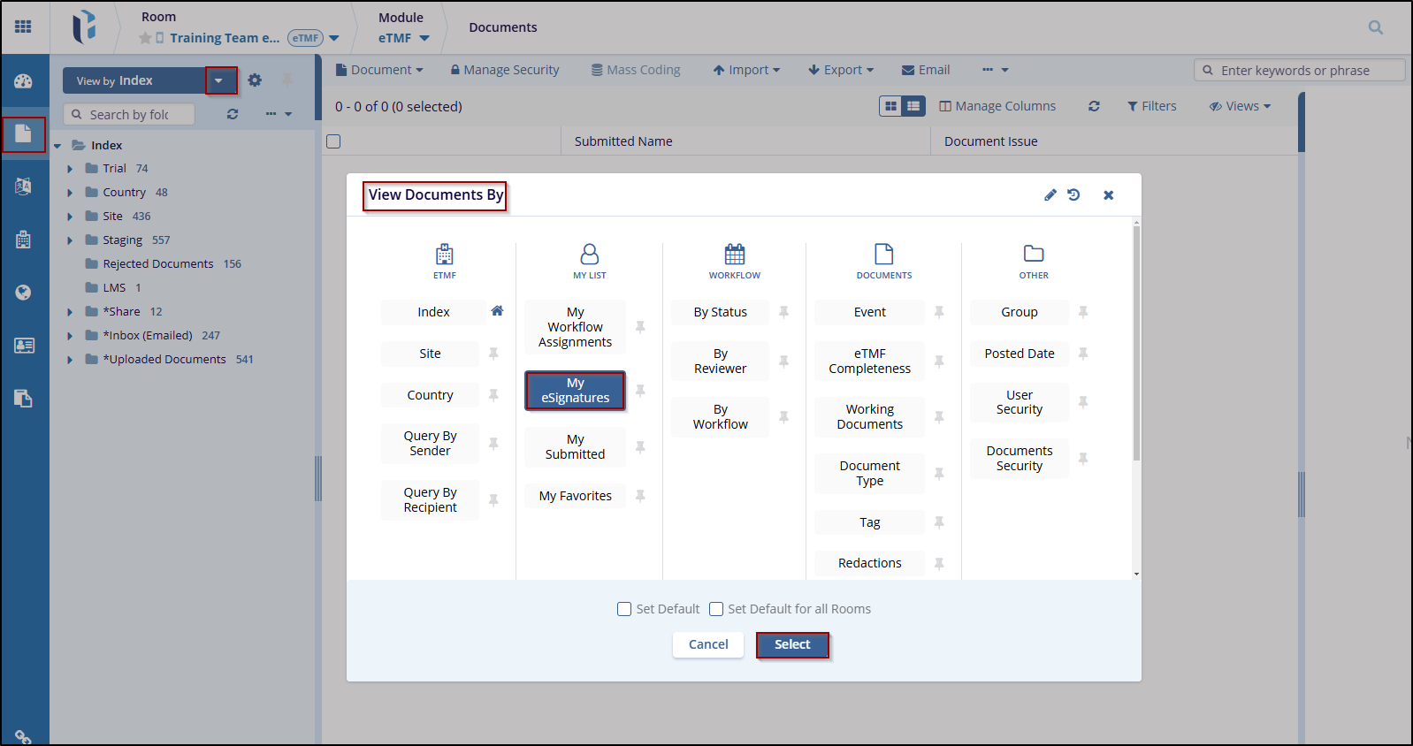Screen dimensions: 1413x746
Task: Choose the eTMF Completeness view option
Action: click(x=869, y=361)
